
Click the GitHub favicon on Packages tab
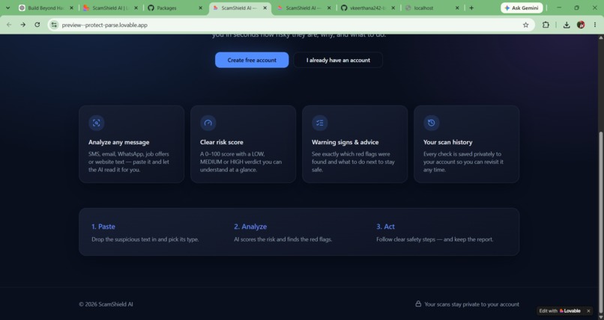tap(151, 7)
